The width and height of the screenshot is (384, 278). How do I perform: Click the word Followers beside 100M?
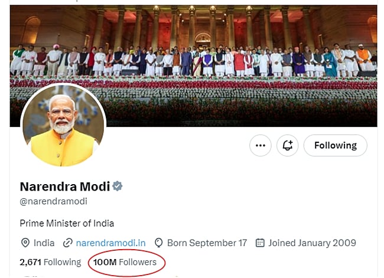point(138,261)
